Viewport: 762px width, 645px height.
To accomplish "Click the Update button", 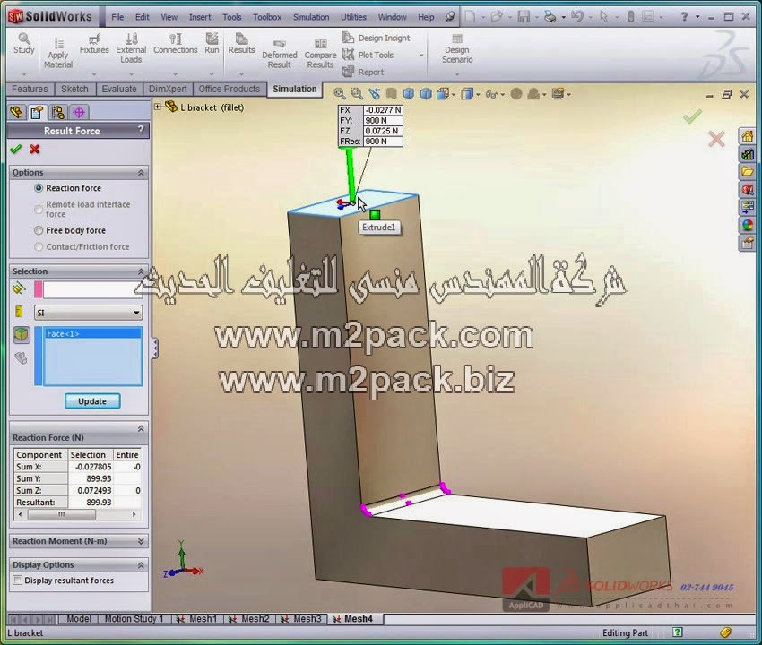I will tap(92, 401).
